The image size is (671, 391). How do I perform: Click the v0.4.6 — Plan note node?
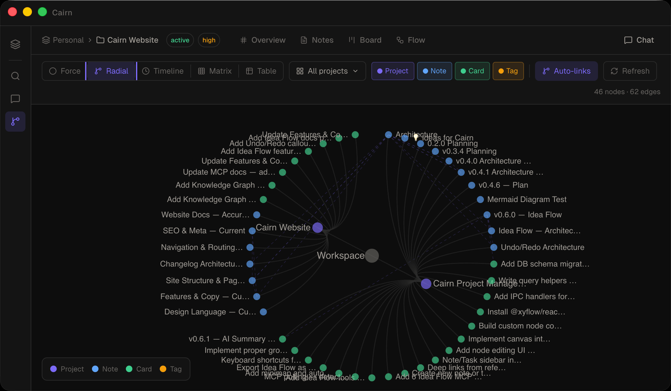471,185
